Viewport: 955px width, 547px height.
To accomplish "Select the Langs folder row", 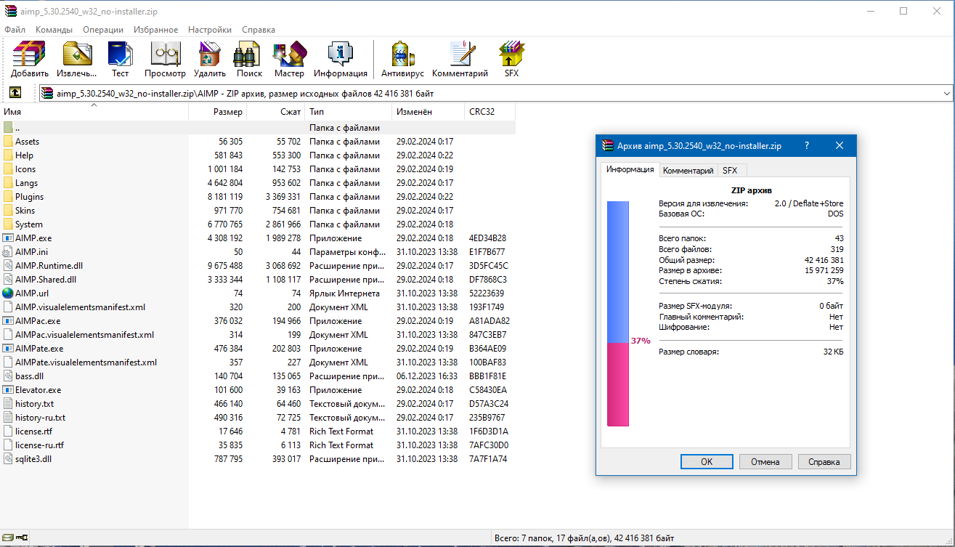I will 258,183.
